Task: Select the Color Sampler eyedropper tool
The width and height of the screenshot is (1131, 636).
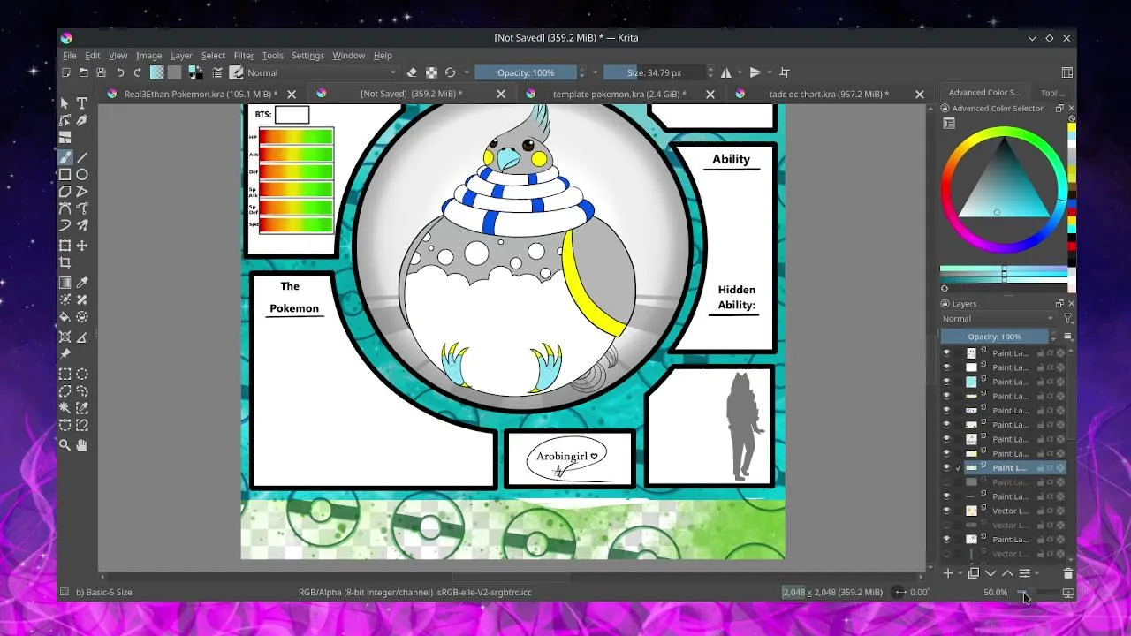Action: coord(82,283)
